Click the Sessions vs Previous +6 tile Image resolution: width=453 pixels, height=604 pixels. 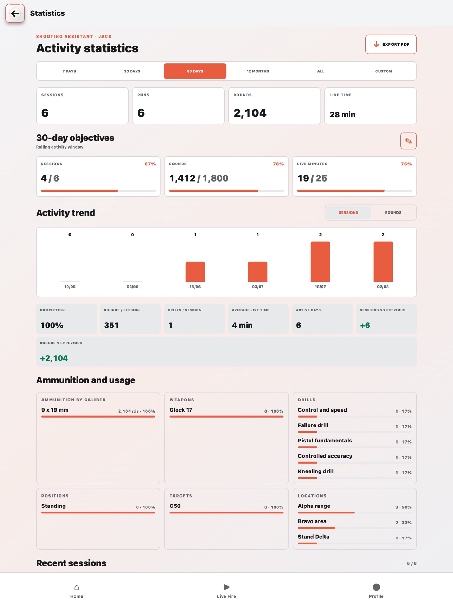(386, 319)
